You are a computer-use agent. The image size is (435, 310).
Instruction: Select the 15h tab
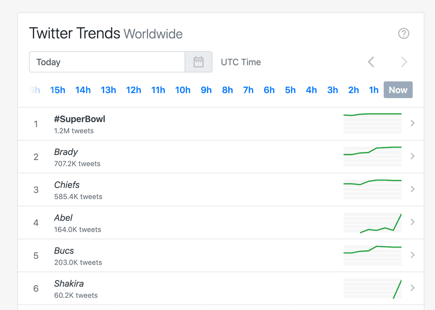click(57, 90)
